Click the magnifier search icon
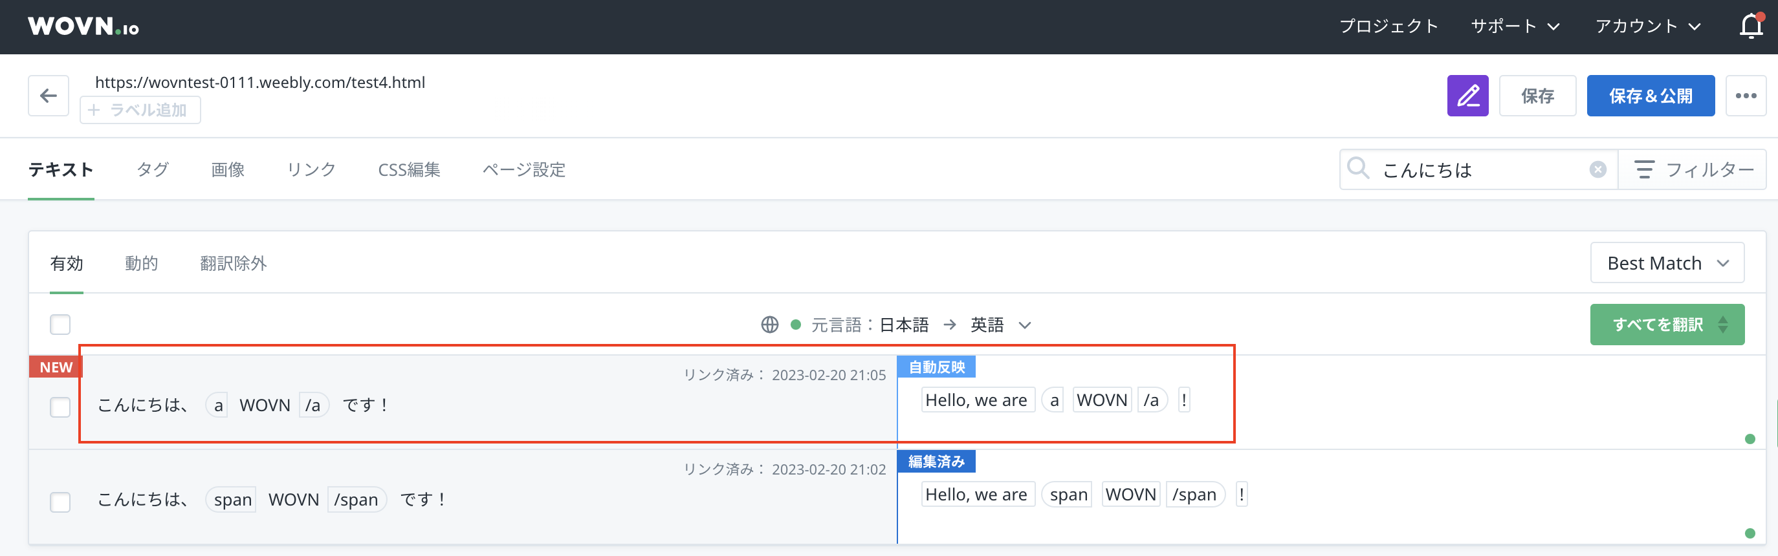Viewport: 1778px width, 556px height. pos(1357,168)
